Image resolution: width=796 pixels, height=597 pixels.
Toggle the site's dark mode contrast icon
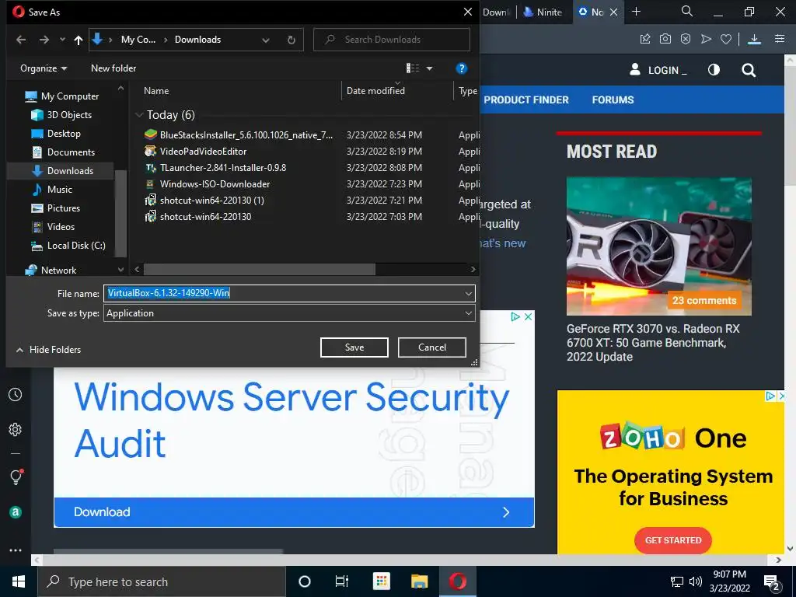click(x=714, y=69)
